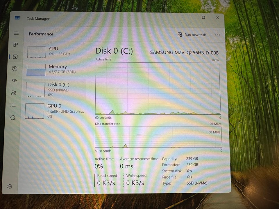Viewport: 279px width, 209px height.
Task: Click the Read speed 0 KB/s value
Action: (106, 183)
